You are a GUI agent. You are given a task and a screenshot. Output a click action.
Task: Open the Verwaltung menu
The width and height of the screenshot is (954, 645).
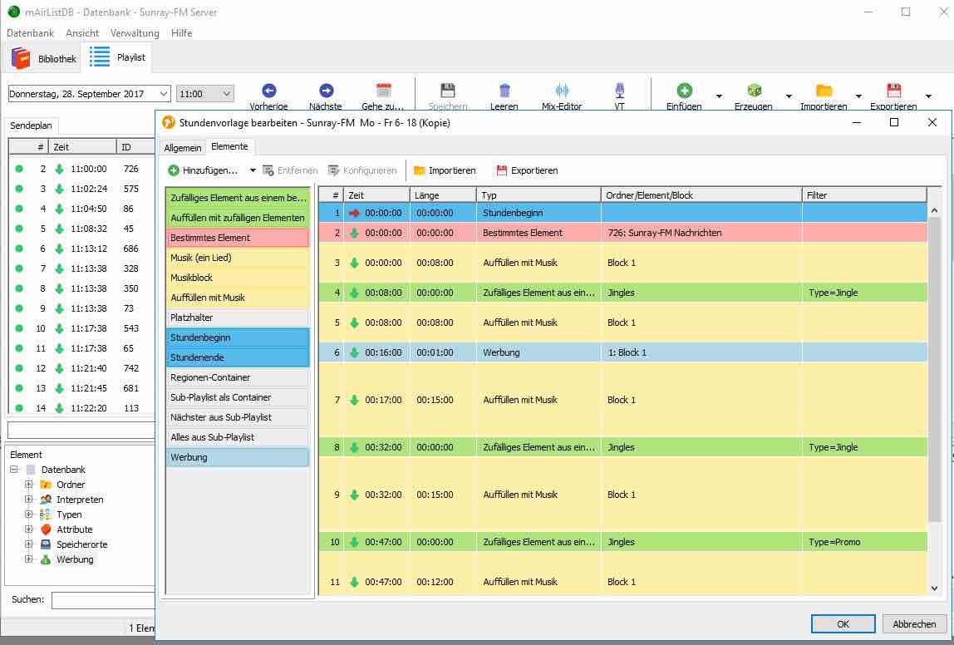coord(135,33)
